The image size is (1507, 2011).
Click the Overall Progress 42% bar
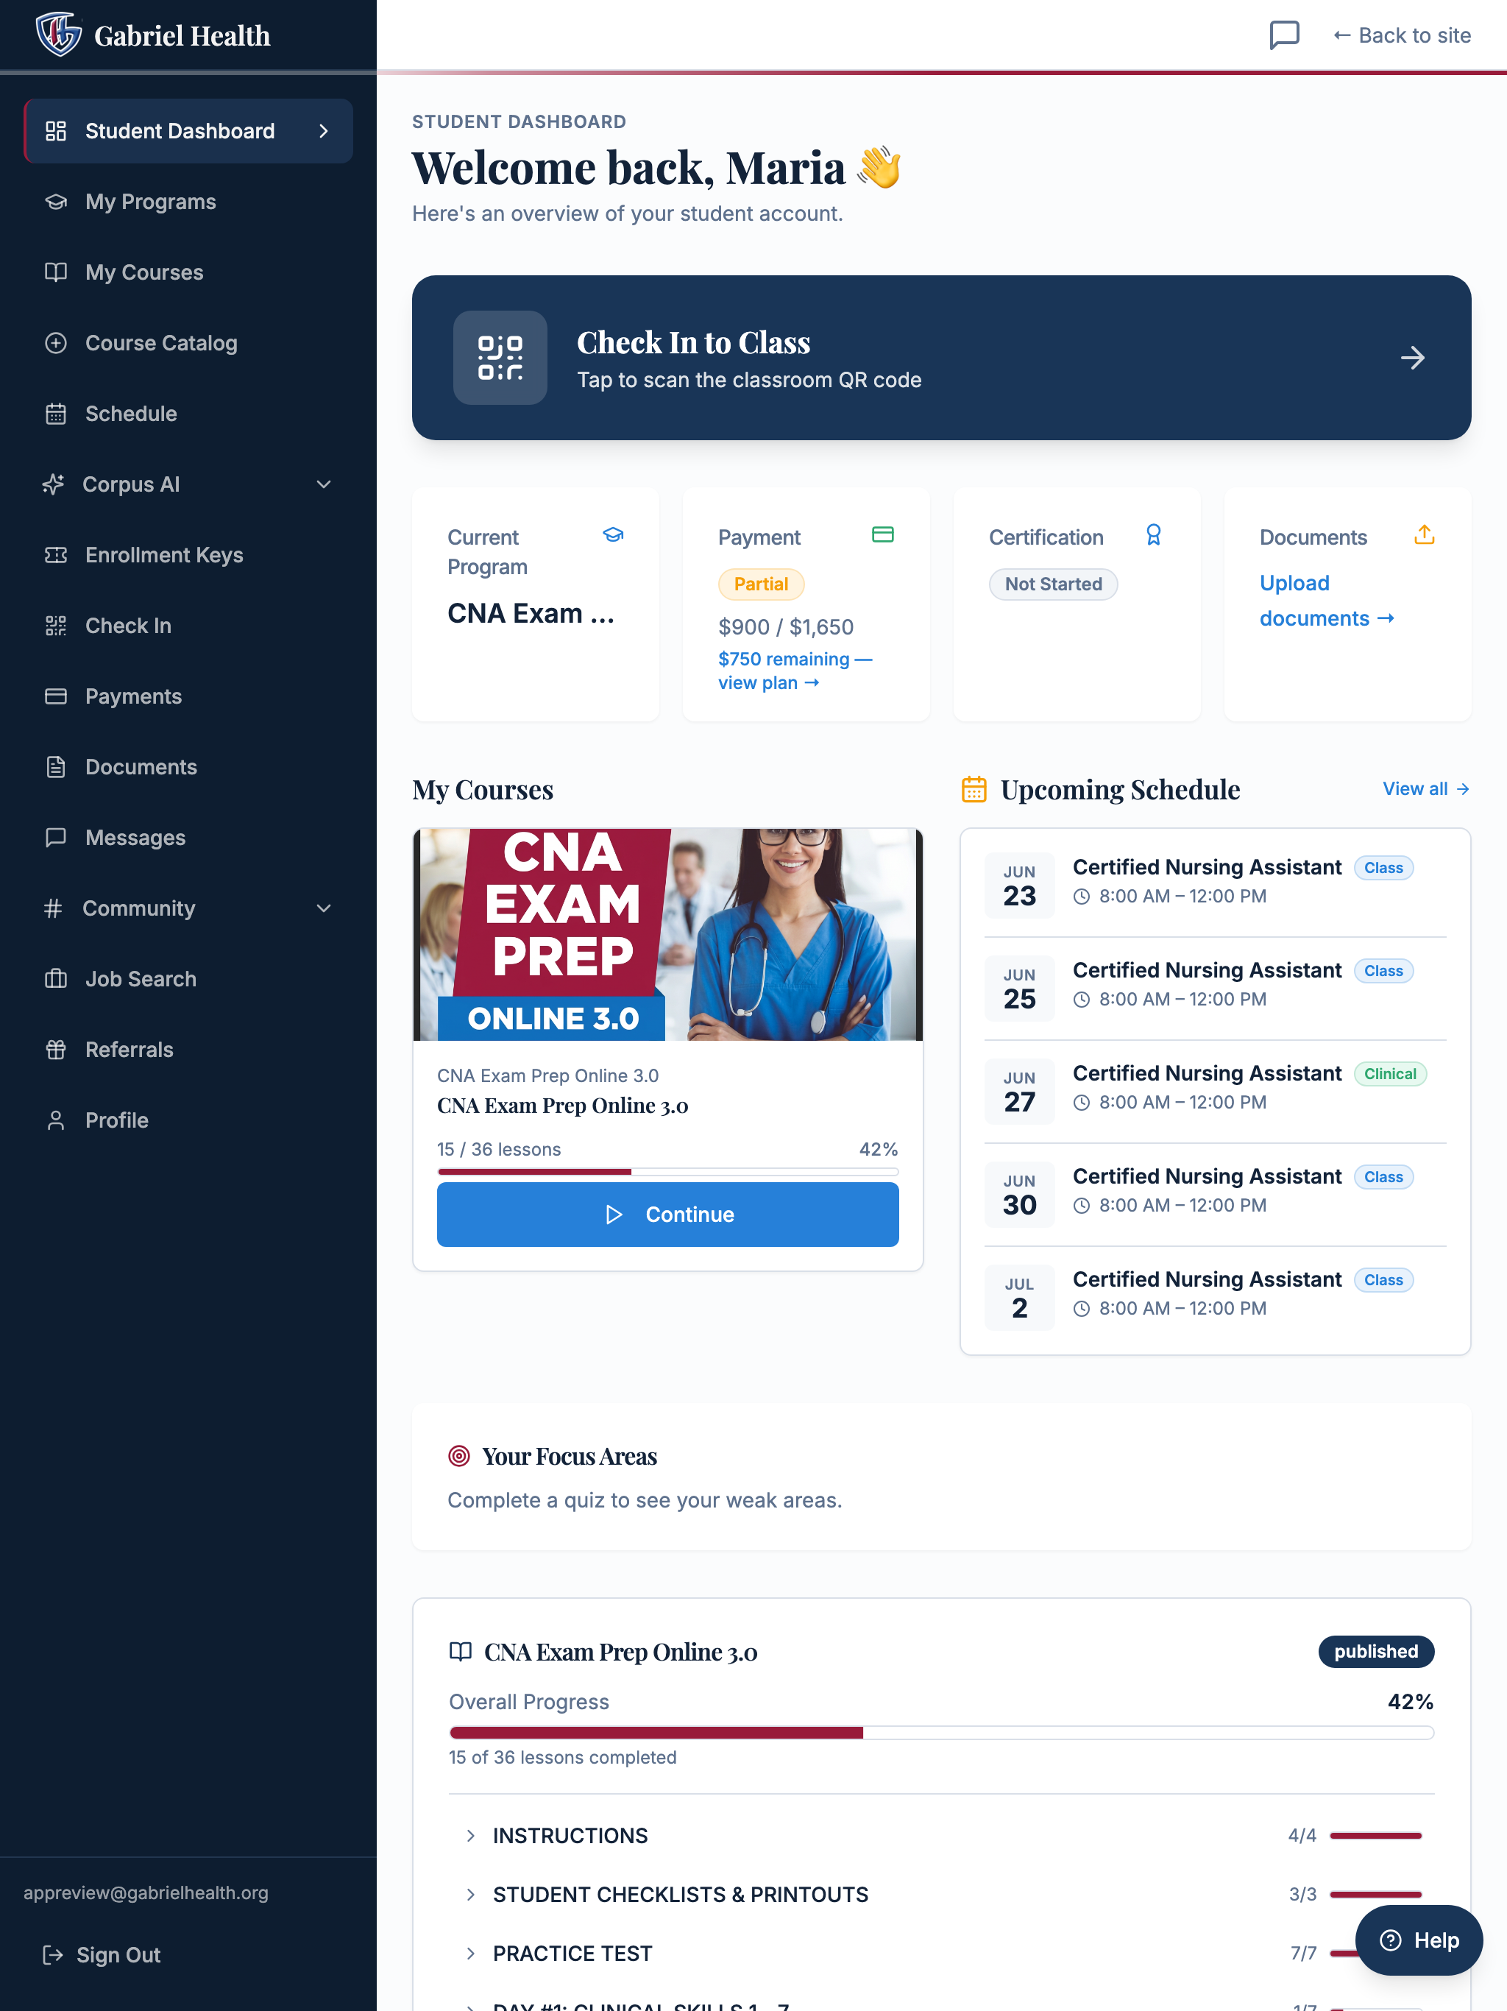942,1733
